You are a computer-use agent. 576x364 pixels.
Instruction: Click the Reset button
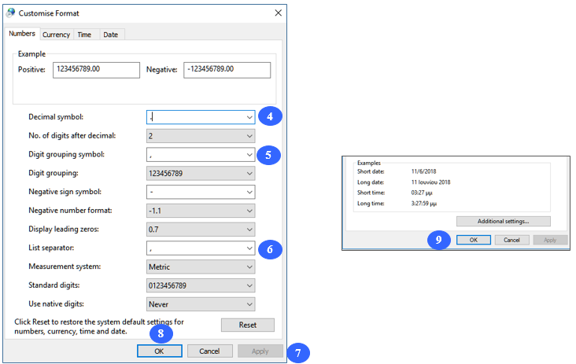[x=247, y=325]
